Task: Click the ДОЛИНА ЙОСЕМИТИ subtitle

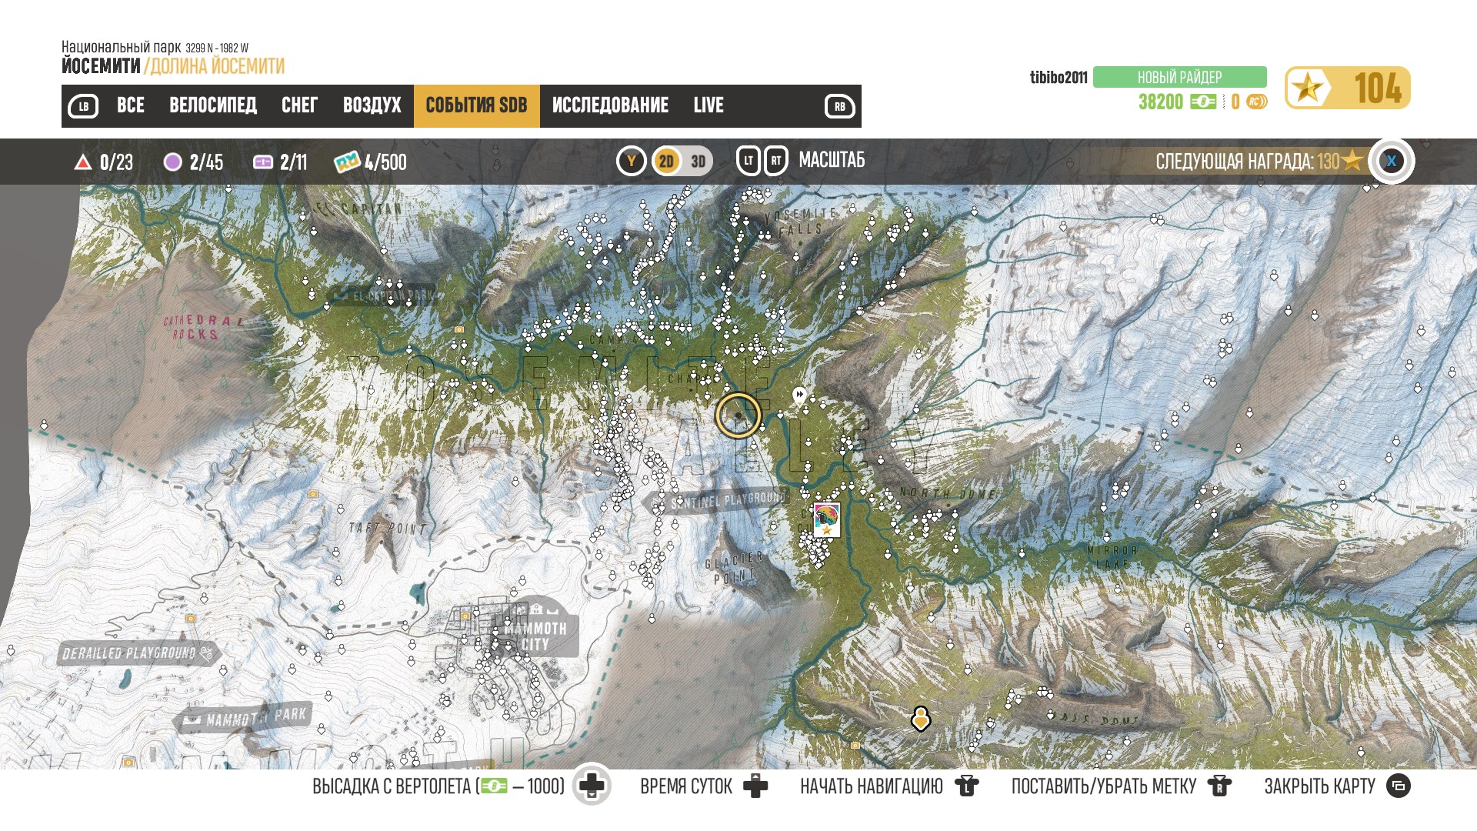Action: (x=217, y=66)
